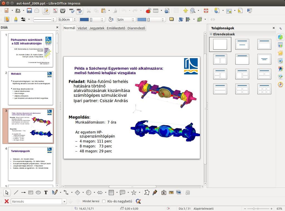Switch to the Diarendező tab
The height and width of the screenshot is (211, 285).
point(136,28)
